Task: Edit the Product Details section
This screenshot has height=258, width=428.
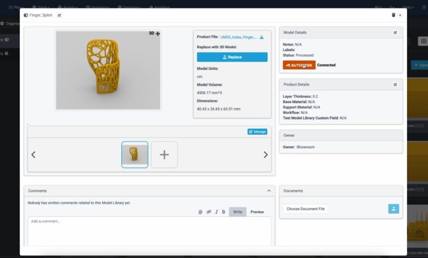Action: click(395, 85)
